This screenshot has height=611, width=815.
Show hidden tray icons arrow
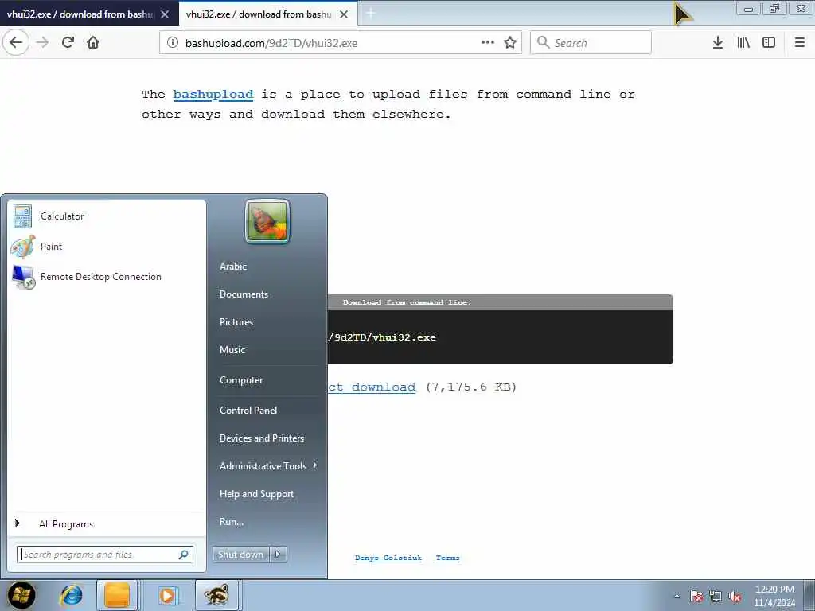point(677,597)
